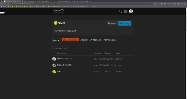Screen dimensions: 187x99
Task: Open the Permissions tab
Action: pyautogui.click(x=109, y=40)
